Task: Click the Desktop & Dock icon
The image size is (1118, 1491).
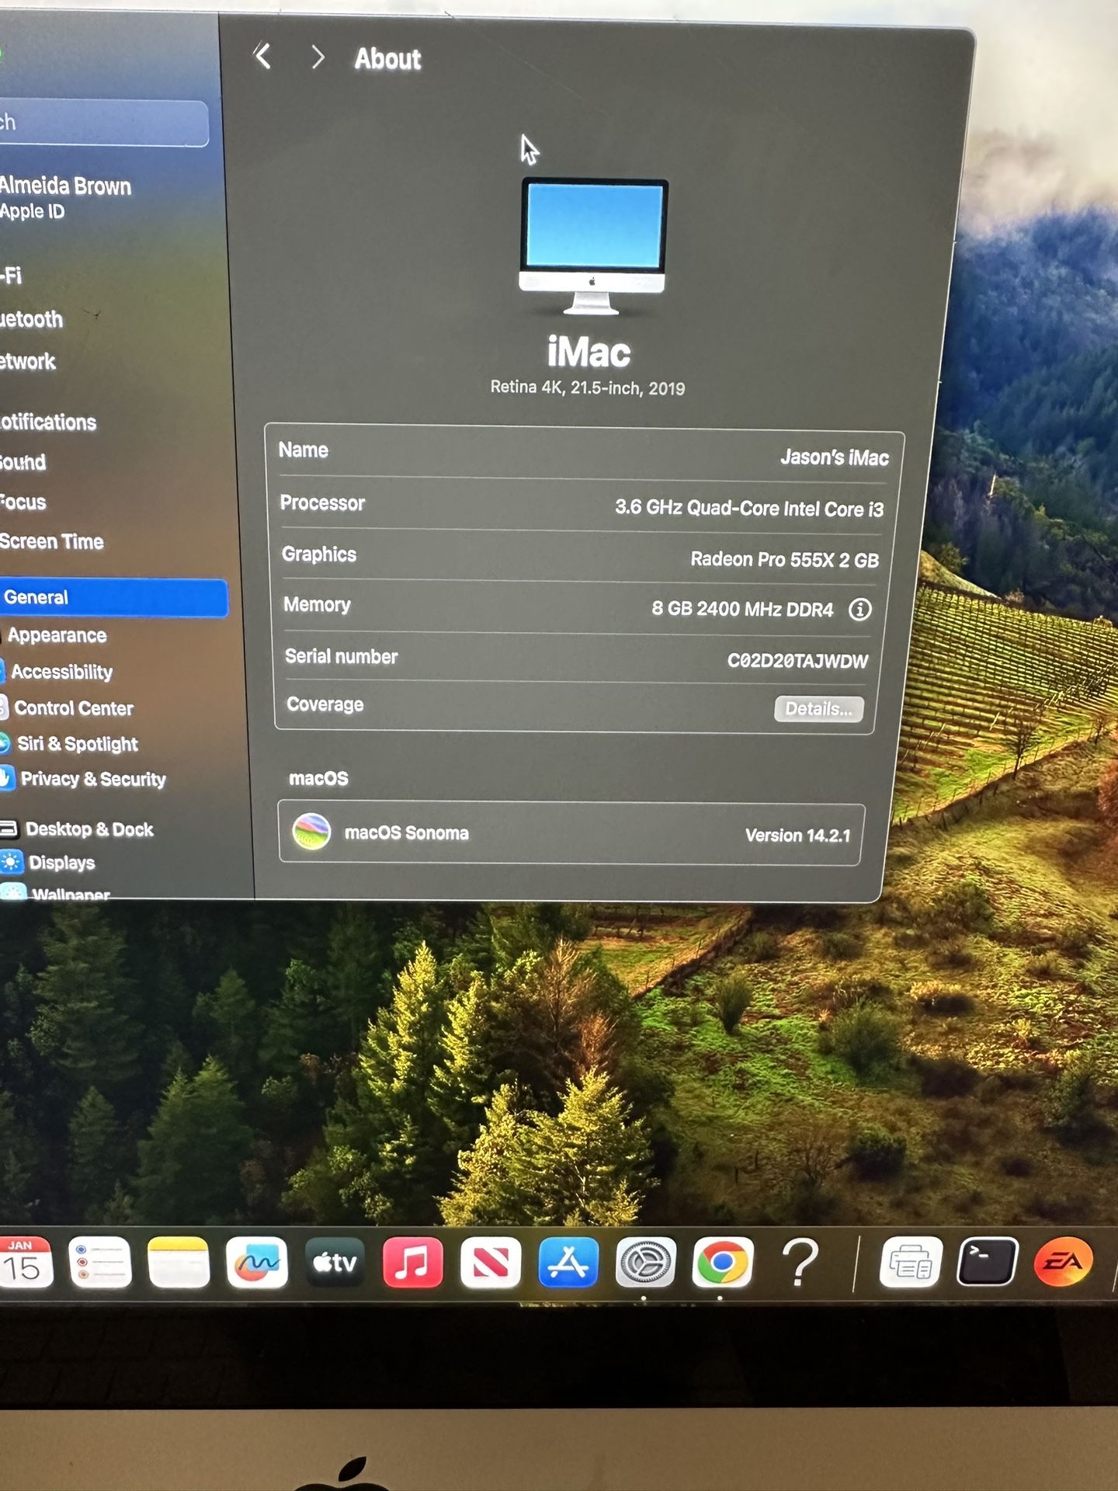Action: click(9, 829)
